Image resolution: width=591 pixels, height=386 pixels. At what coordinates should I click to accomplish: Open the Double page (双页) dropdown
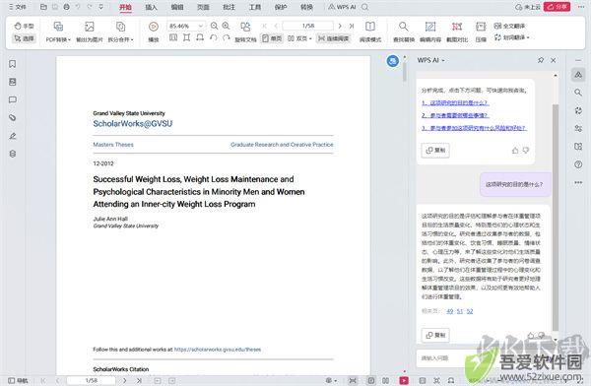[x=299, y=38]
